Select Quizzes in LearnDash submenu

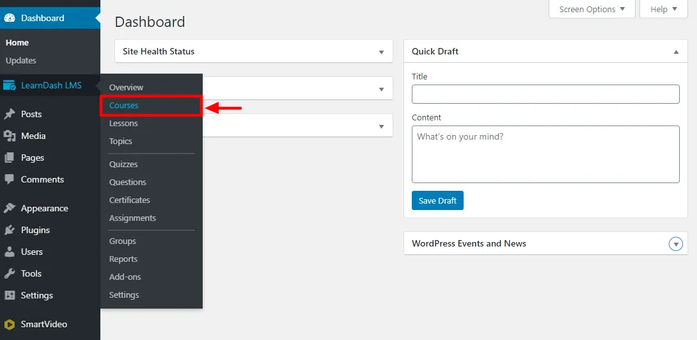coord(123,164)
